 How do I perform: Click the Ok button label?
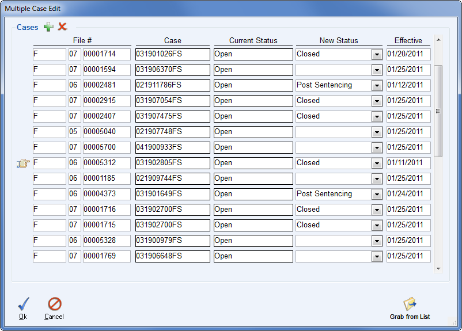click(x=23, y=317)
